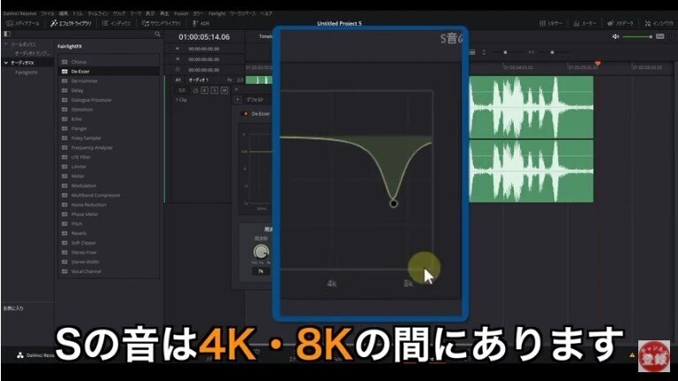
Task: Click the horizontal timeline zoom icon
Action: [x=531, y=52]
